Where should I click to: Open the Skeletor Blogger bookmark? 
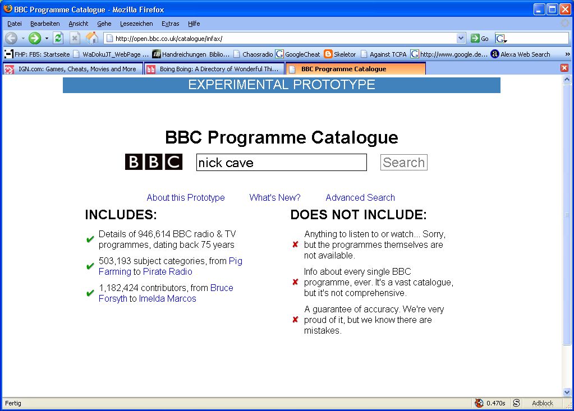point(340,54)
